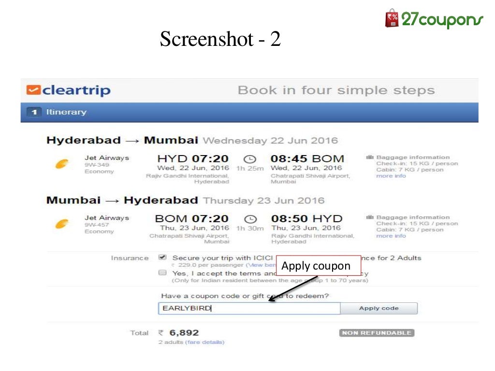This screenshot has width=495, height=371.
Task: Click the Jet Airways logo for flight 9W-457
Action: pyautogui.click(x=62, y=224)
